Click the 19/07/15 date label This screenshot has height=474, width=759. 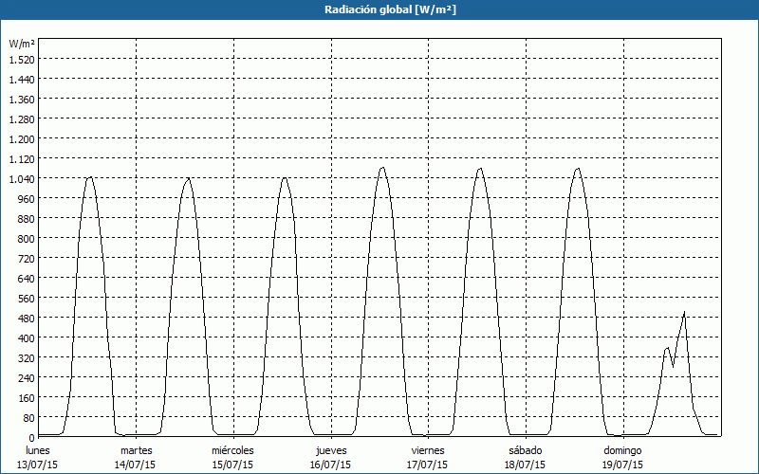tap(623, 465)
